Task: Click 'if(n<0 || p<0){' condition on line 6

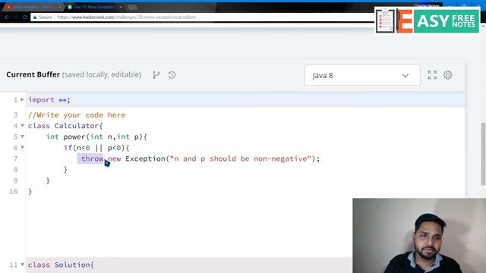Action: click(96, 148)
